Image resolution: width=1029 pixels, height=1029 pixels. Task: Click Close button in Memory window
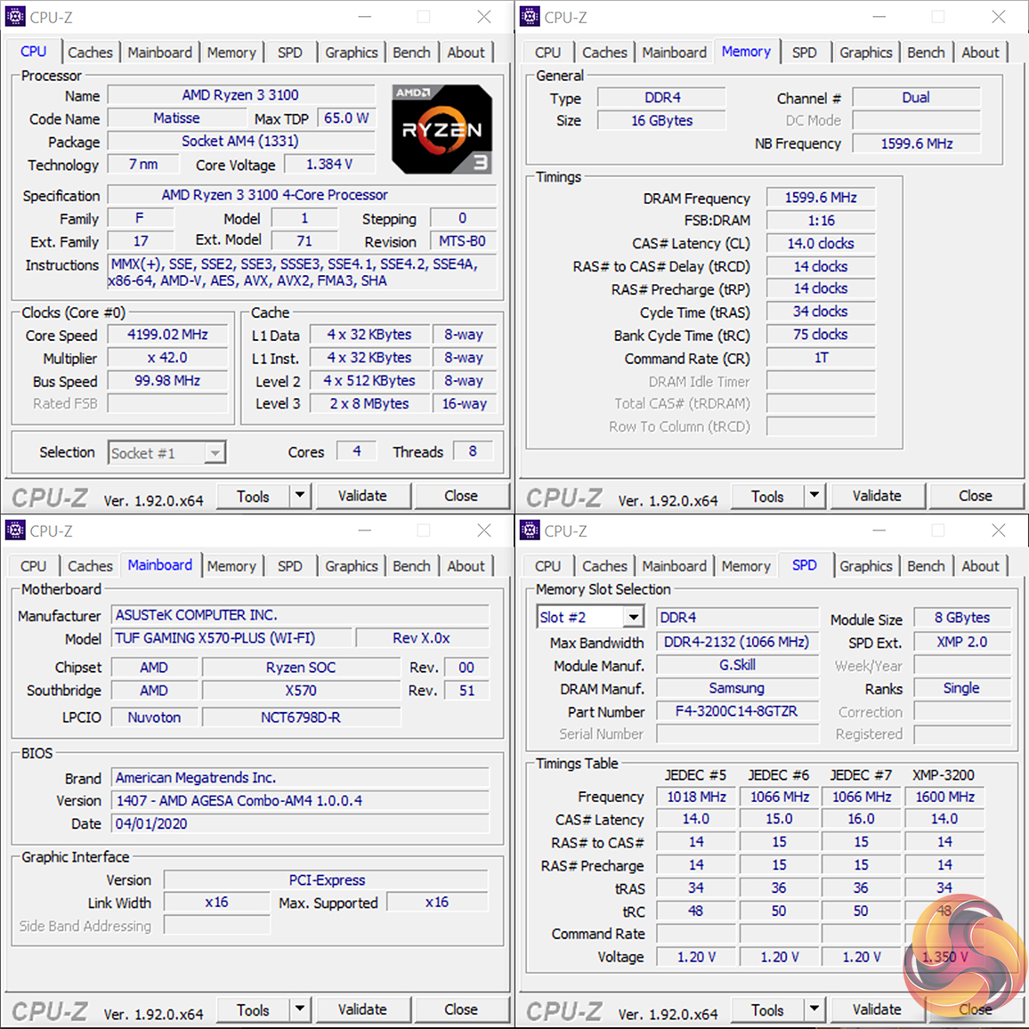[x=976, y=496]
